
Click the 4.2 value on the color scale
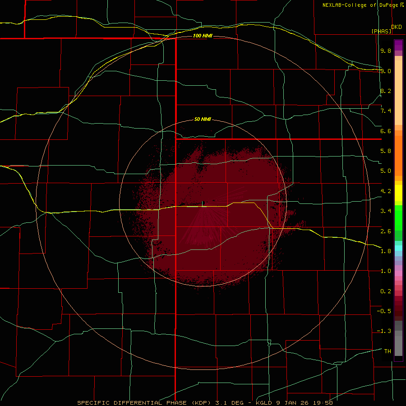(386, 191)
